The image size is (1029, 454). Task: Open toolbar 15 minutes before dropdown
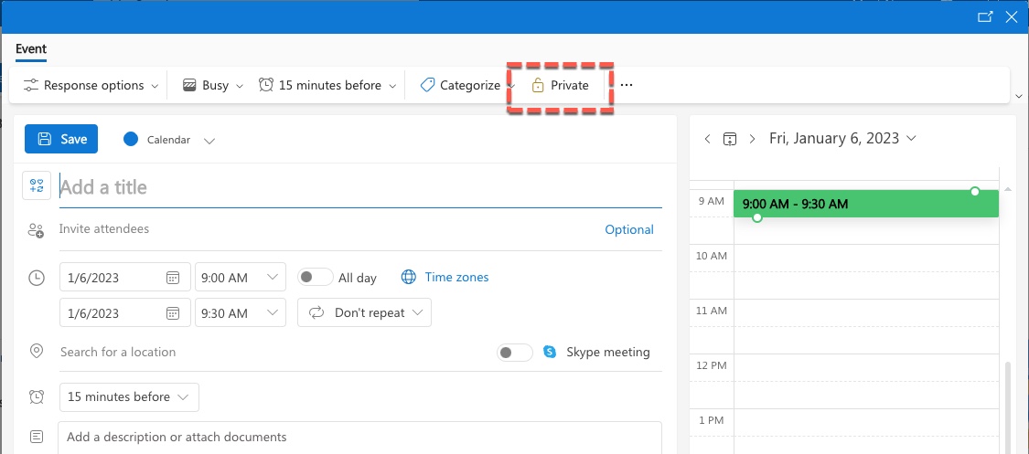point(392,86)
